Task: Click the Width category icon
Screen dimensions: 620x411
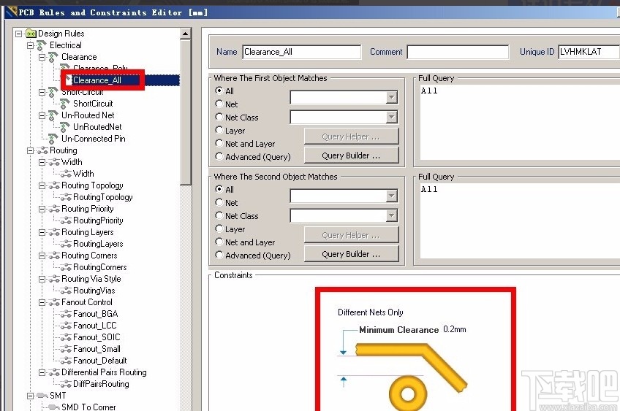Action: 54,162
